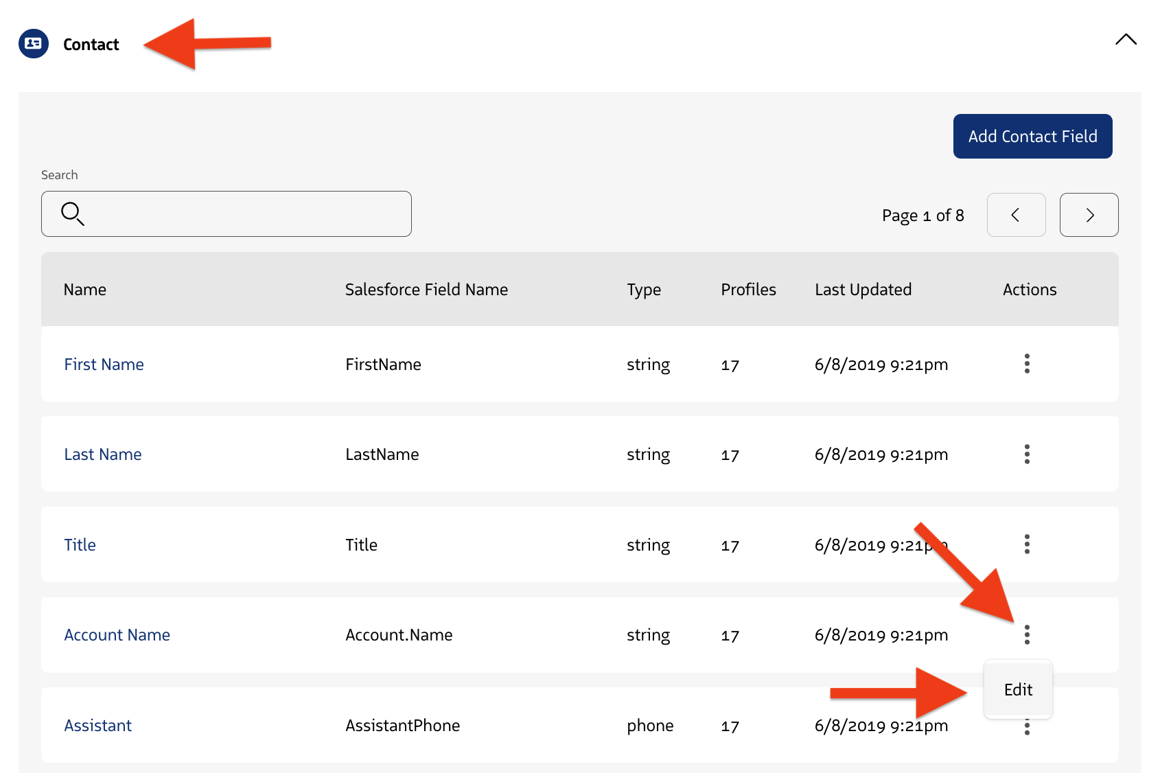Screen dimensions: 1160x773
Task: Click the Page 1 of 8 indicator
Action: (x=923, y=215)
